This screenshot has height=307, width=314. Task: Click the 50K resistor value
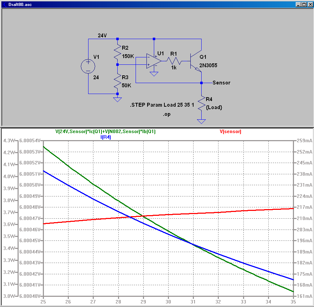pyautogui.click(x=126, y=86)
